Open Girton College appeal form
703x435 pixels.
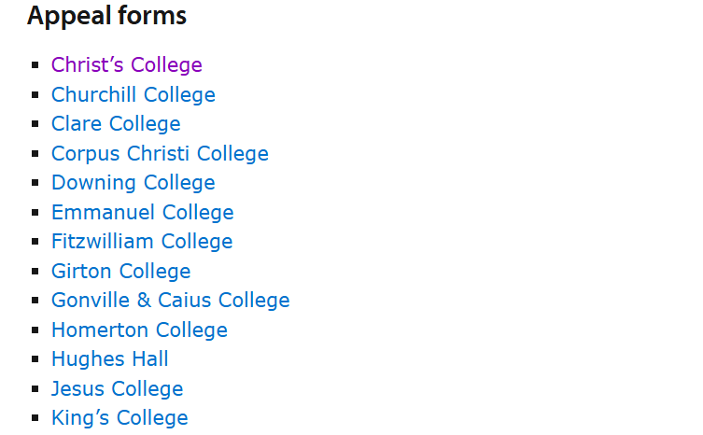pyautogui.click(x=120, y=272)
